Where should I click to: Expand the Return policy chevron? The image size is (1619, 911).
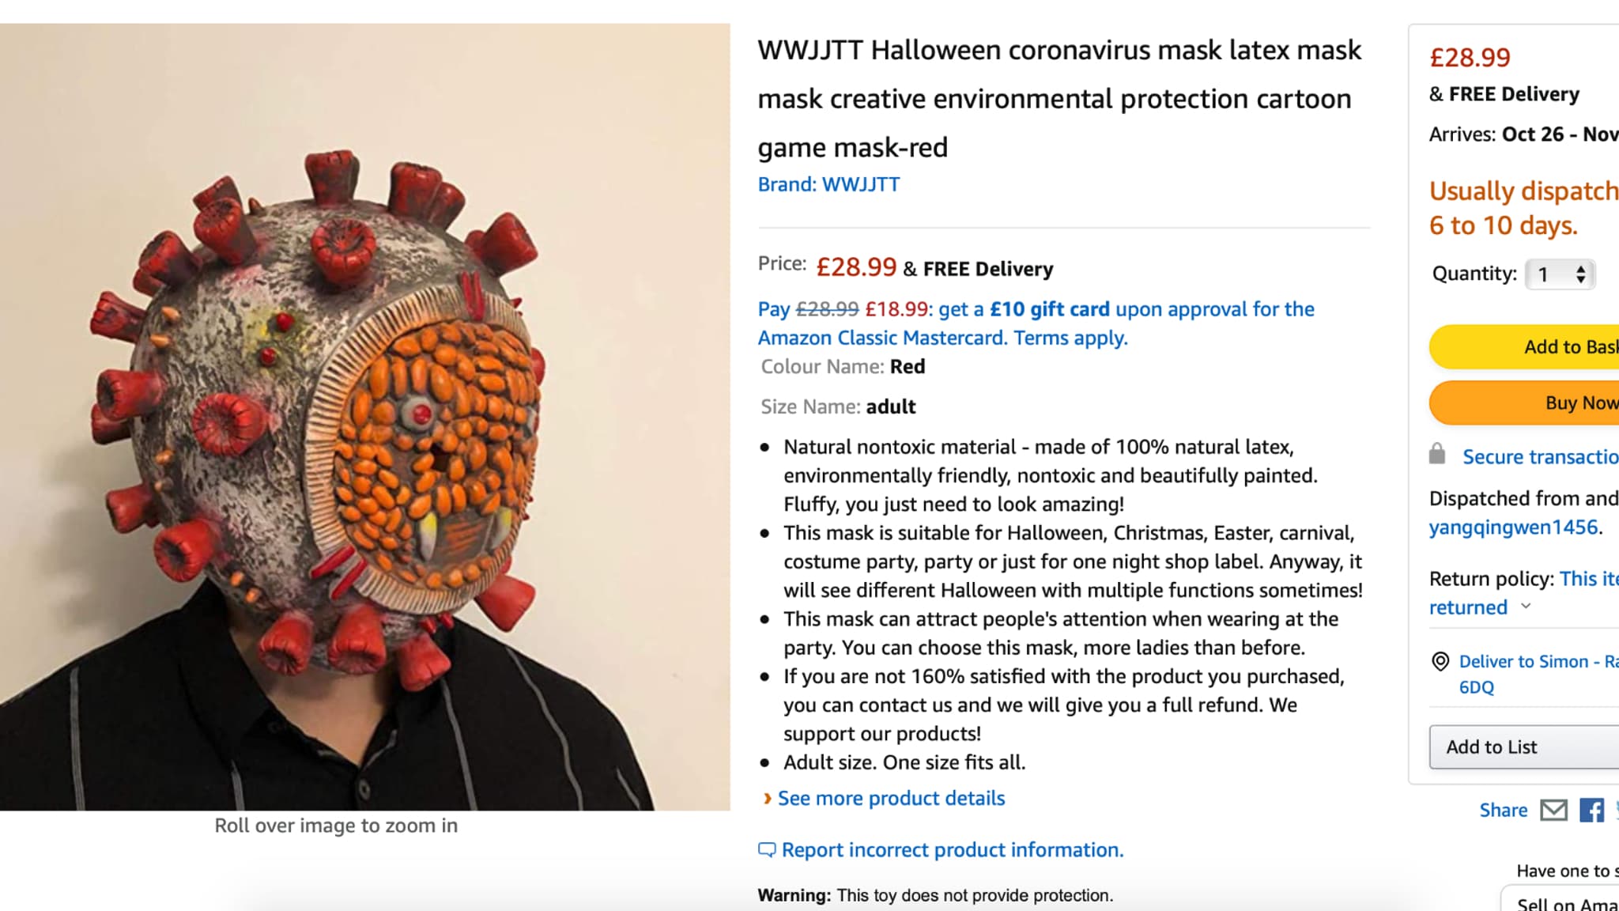click(1527, 607)
